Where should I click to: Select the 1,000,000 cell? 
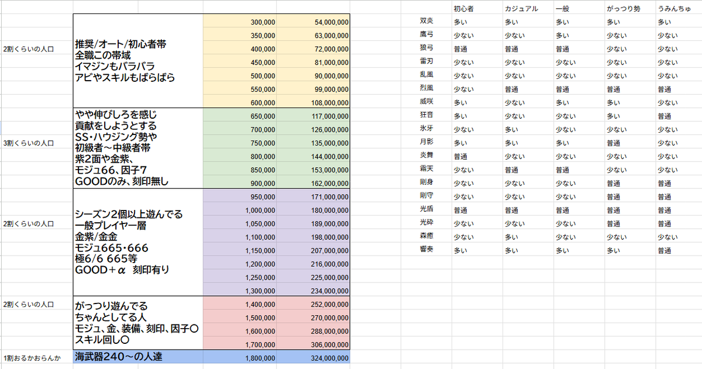point(240,210)
